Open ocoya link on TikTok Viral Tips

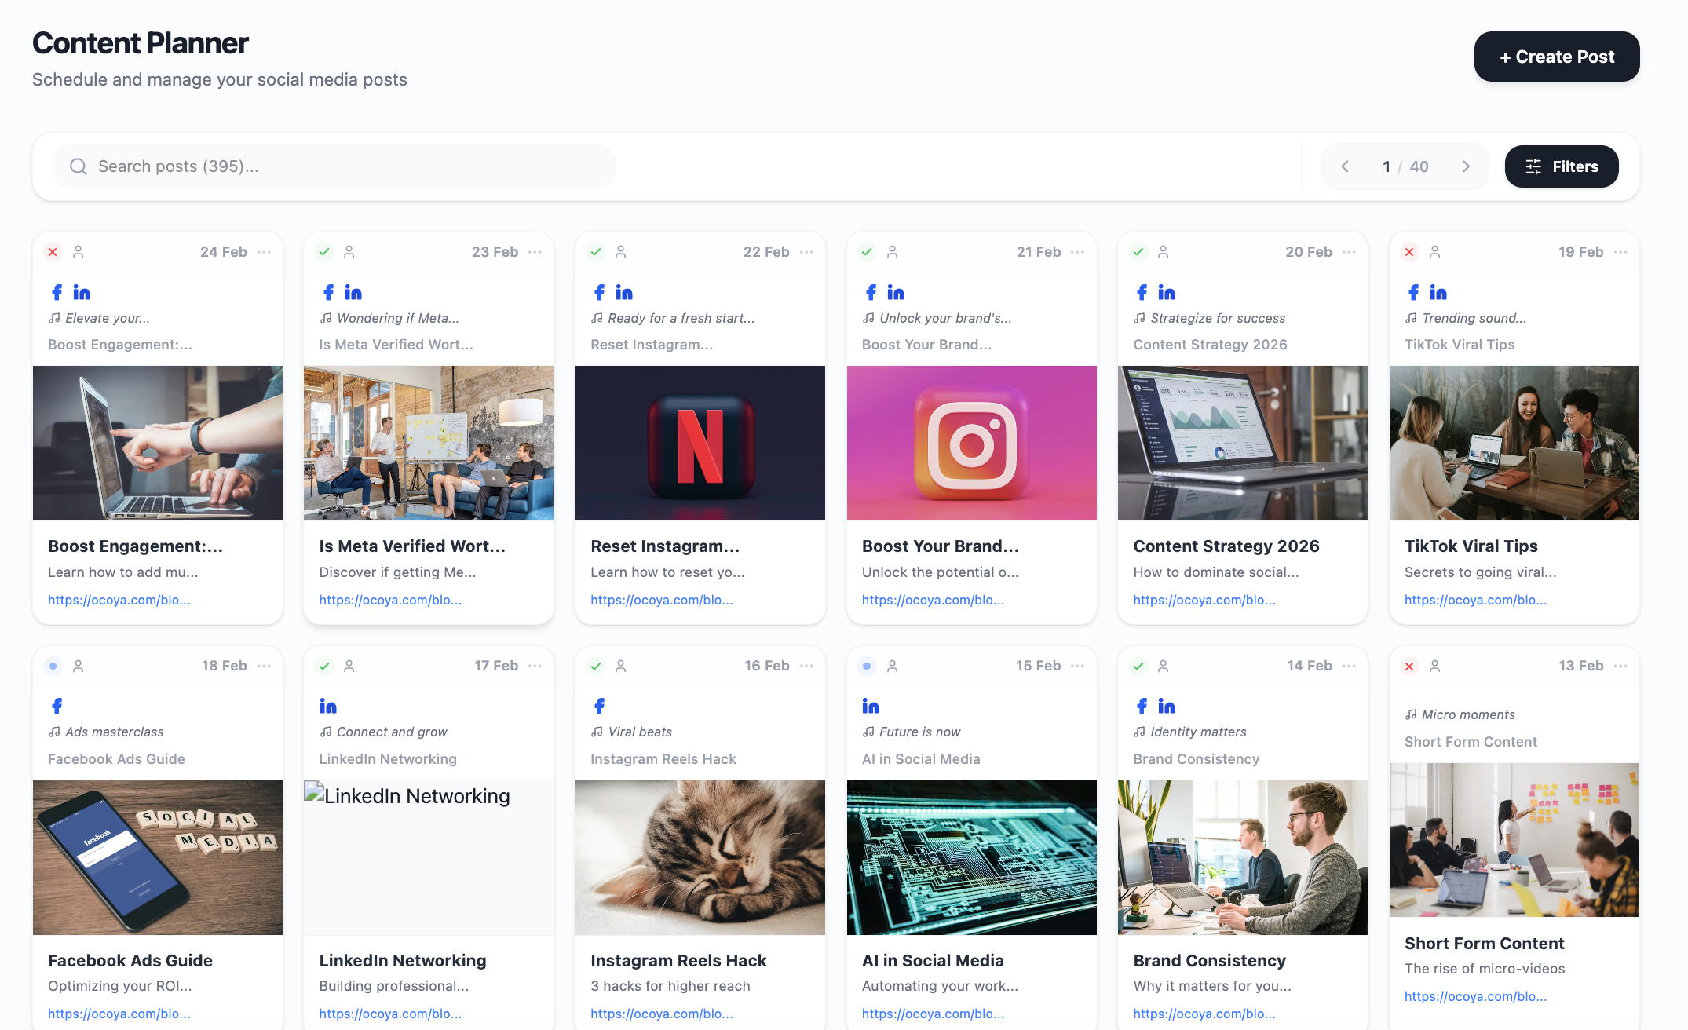[x=1475, y=600]
